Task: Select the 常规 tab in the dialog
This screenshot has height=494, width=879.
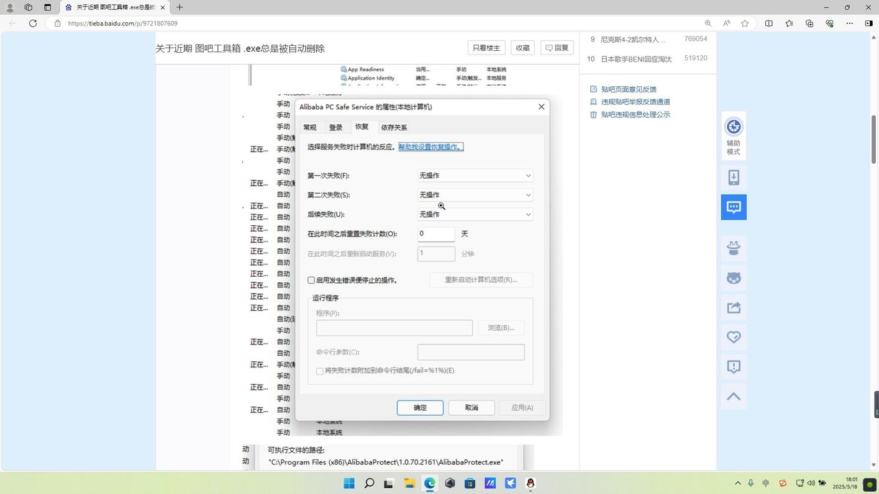Action: click(309, 127)
